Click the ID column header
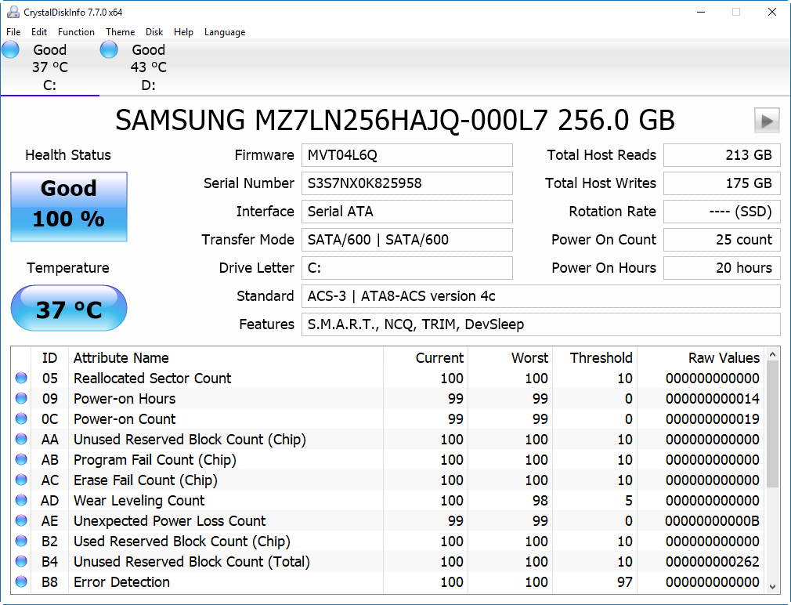Viewport: 791px width, 605px height. pyautogui.click(x=49, y=358)
